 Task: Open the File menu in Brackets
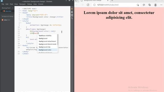3,4
